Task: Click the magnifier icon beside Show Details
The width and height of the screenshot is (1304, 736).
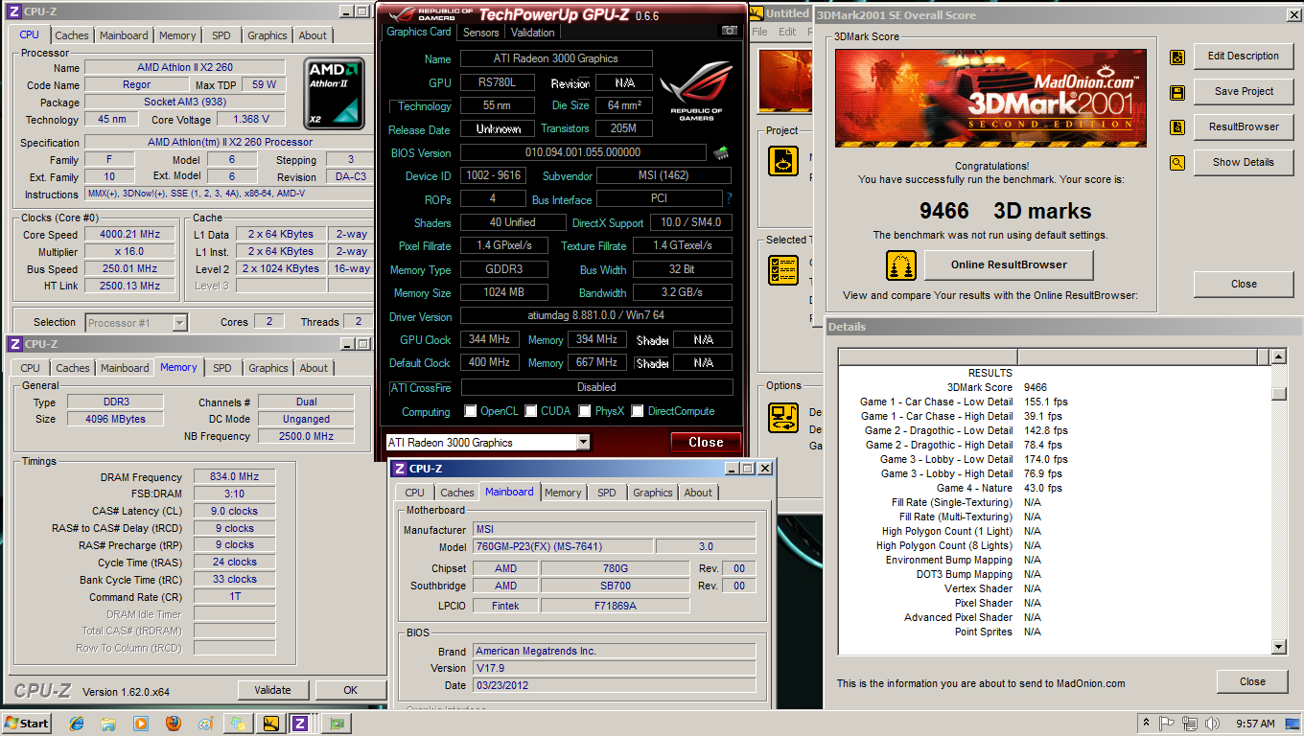Action: 1177,163
